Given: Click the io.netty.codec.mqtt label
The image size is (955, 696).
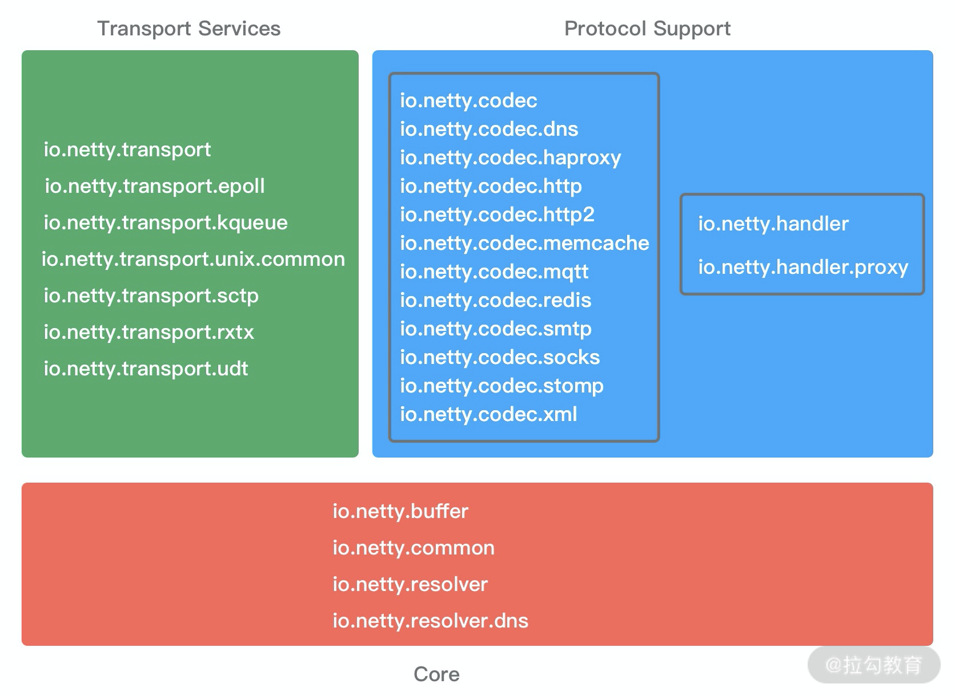Looking at the screenshot, I should coord(494,272).
